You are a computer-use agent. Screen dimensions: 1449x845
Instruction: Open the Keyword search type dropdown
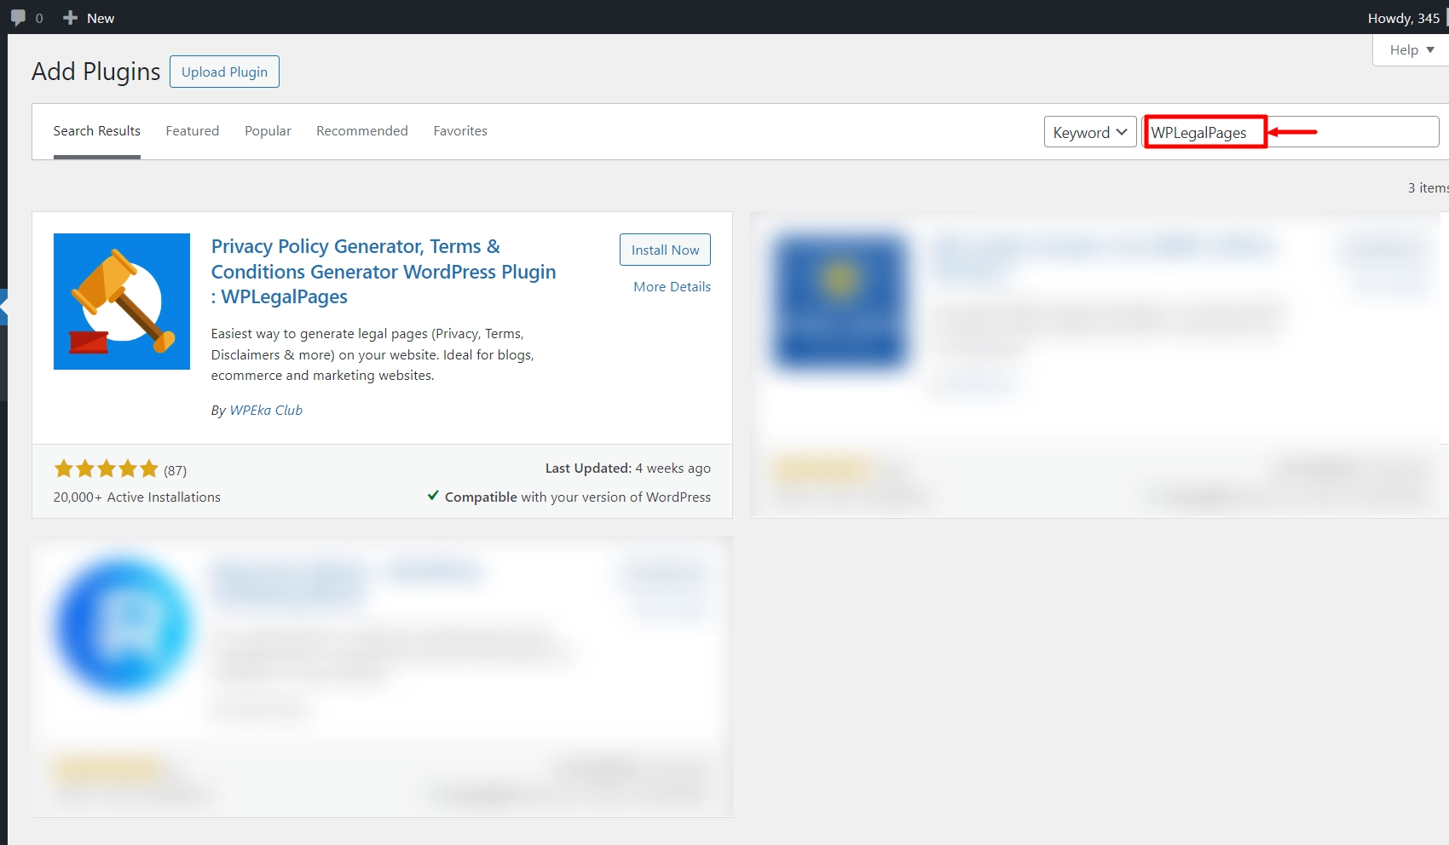tap(1089, 132)
